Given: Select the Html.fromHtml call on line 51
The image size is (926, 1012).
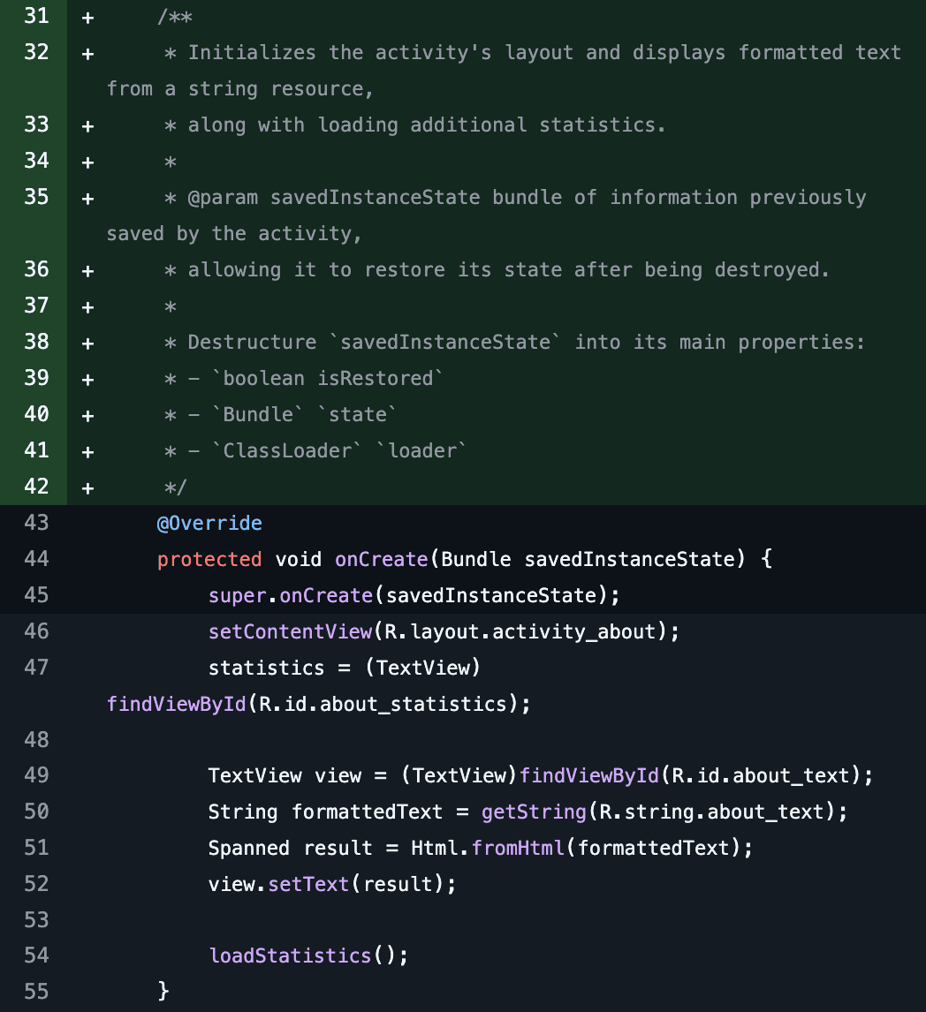Looking at the screenshot, I should 489,848.
